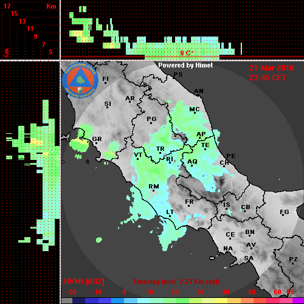Screen dimensions: 304x304
Task: Click the NA city label on map
Action: coord(228,248)
